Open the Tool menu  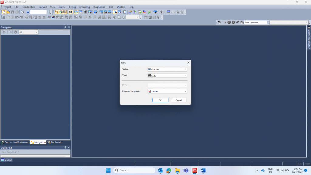111,7
